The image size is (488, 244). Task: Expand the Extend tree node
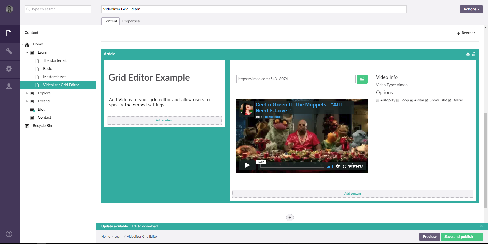pos(27,101)
